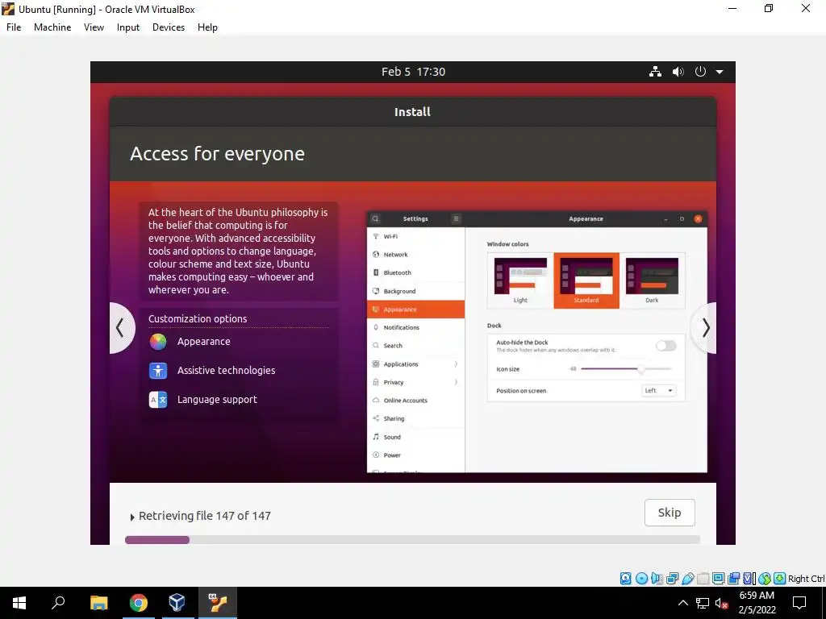The image size is (826, 619).
Task: Click the Language support option text
Action: [x=217, y=400]
